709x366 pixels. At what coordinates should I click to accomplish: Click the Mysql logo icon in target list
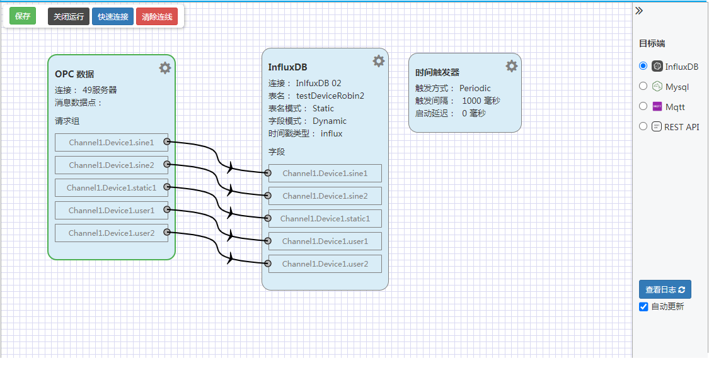coord(657,87)
